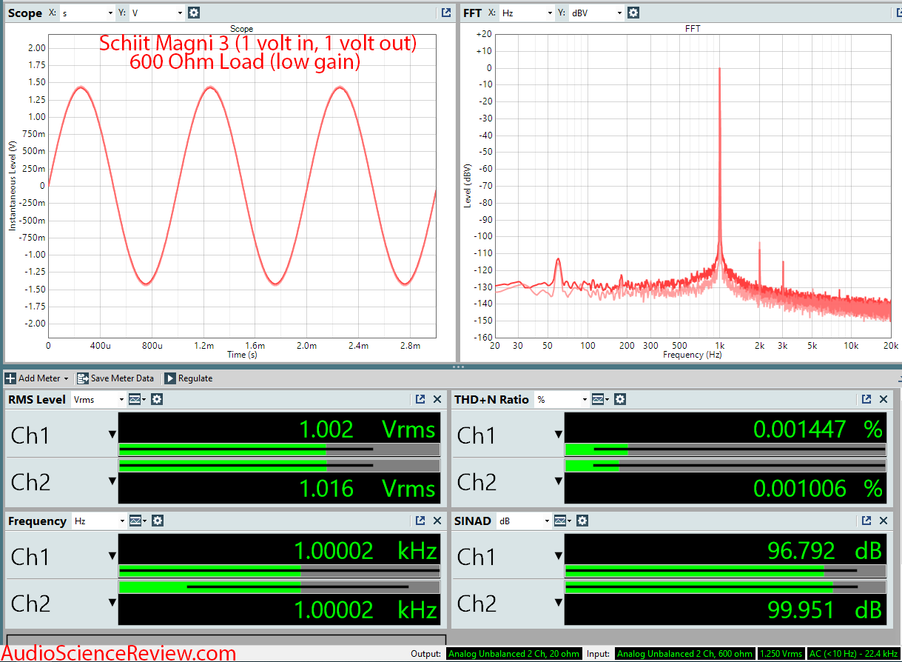This screenshot has height=662, width=902.
Task: Click THD+N Ratio meter display-type icon
Action: click(x=601, y=399)
